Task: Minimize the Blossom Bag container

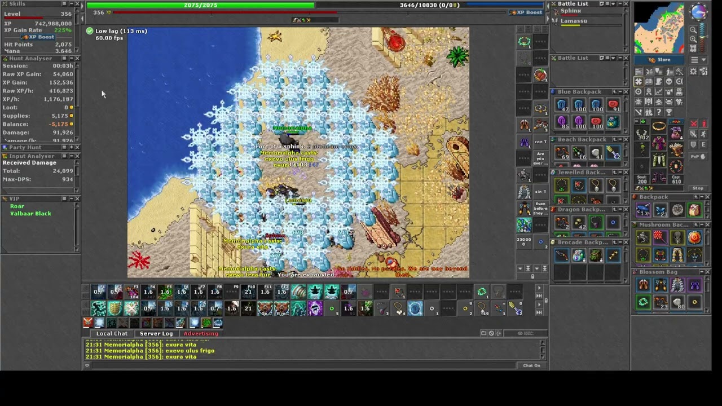Action: click(701, 272)
